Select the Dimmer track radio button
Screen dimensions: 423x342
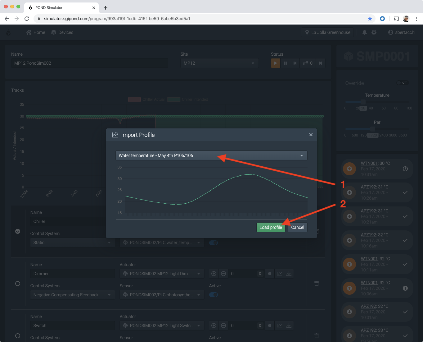pyautogui.click(x=17, y=284)
